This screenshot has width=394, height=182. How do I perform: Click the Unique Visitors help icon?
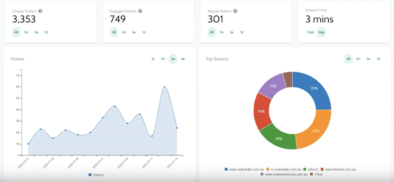coord(40,11)
